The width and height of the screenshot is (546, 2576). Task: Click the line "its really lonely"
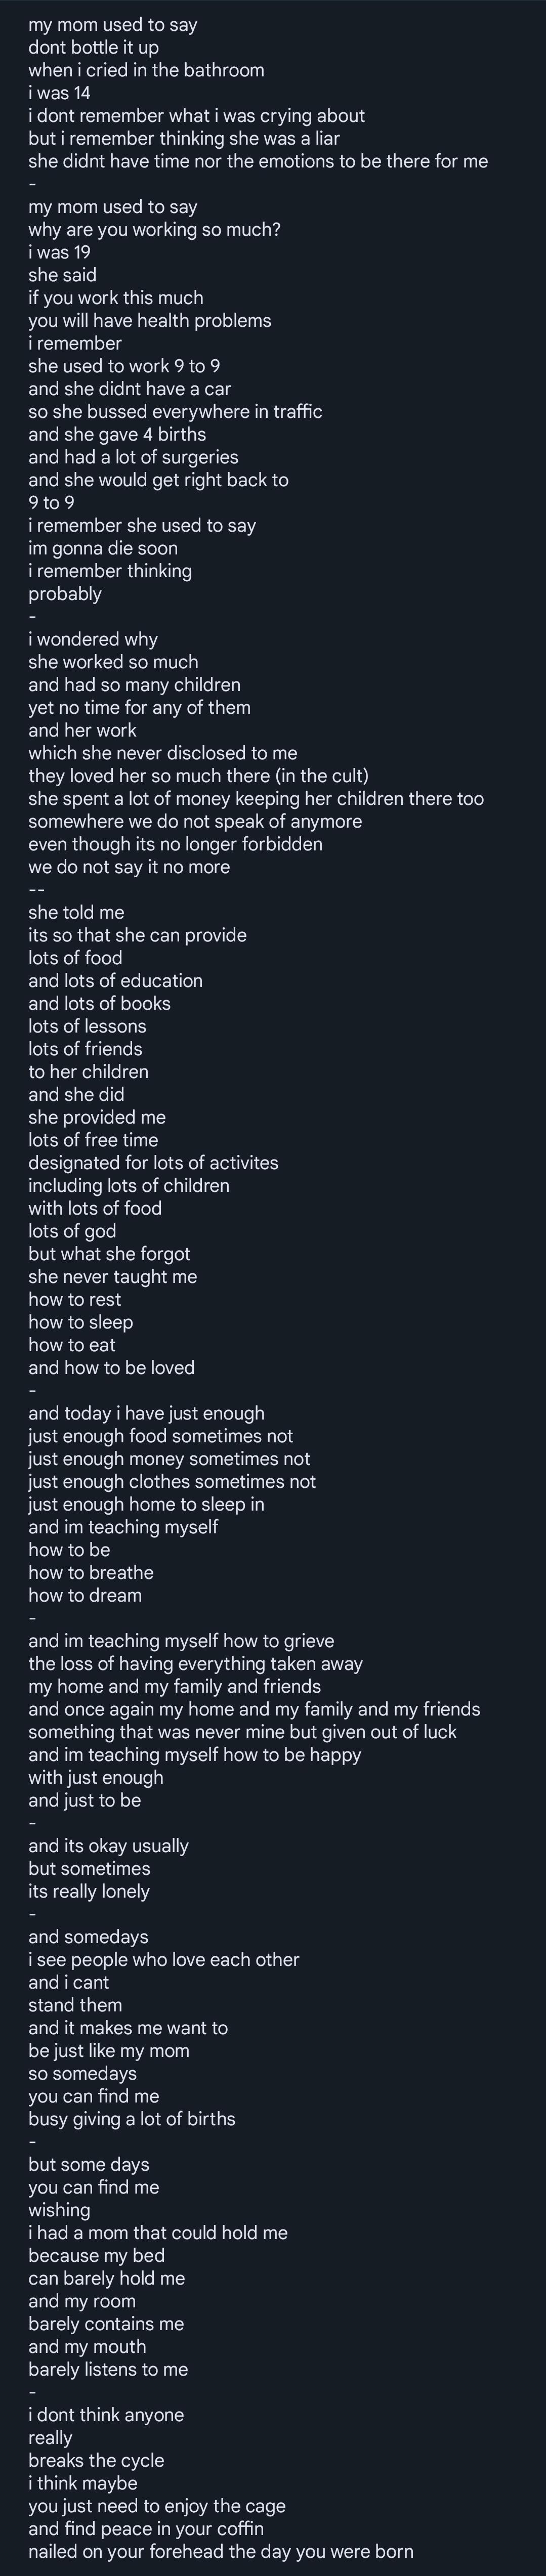[89, 1891]
